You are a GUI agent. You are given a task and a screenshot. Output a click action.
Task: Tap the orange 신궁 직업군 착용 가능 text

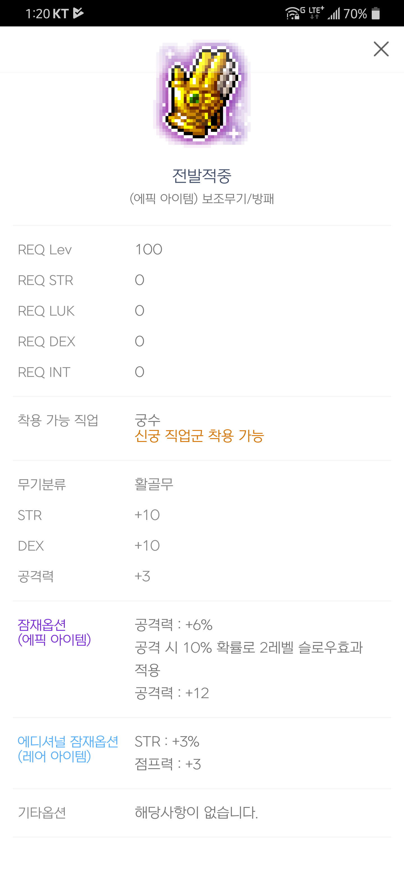click(199, 436)
